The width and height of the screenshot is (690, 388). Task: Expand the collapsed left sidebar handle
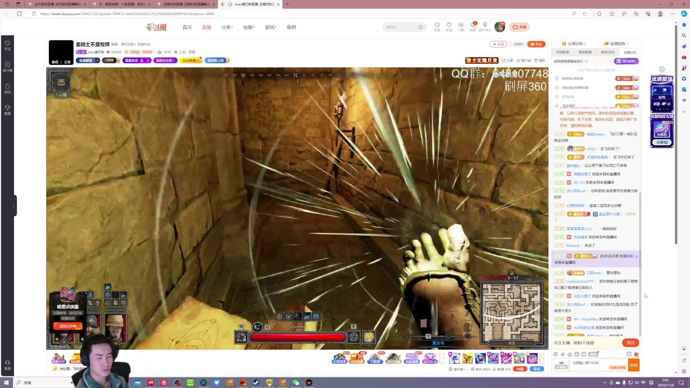(x=14, y=206)
